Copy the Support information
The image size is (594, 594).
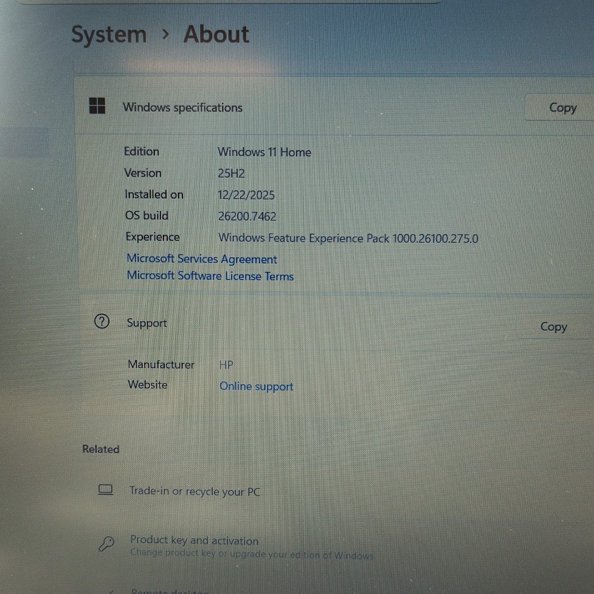[x=553, y=327]
